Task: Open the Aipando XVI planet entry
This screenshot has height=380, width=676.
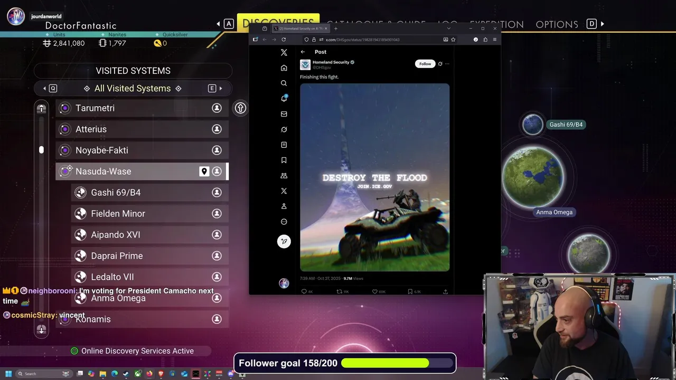Action: (150, 235)
